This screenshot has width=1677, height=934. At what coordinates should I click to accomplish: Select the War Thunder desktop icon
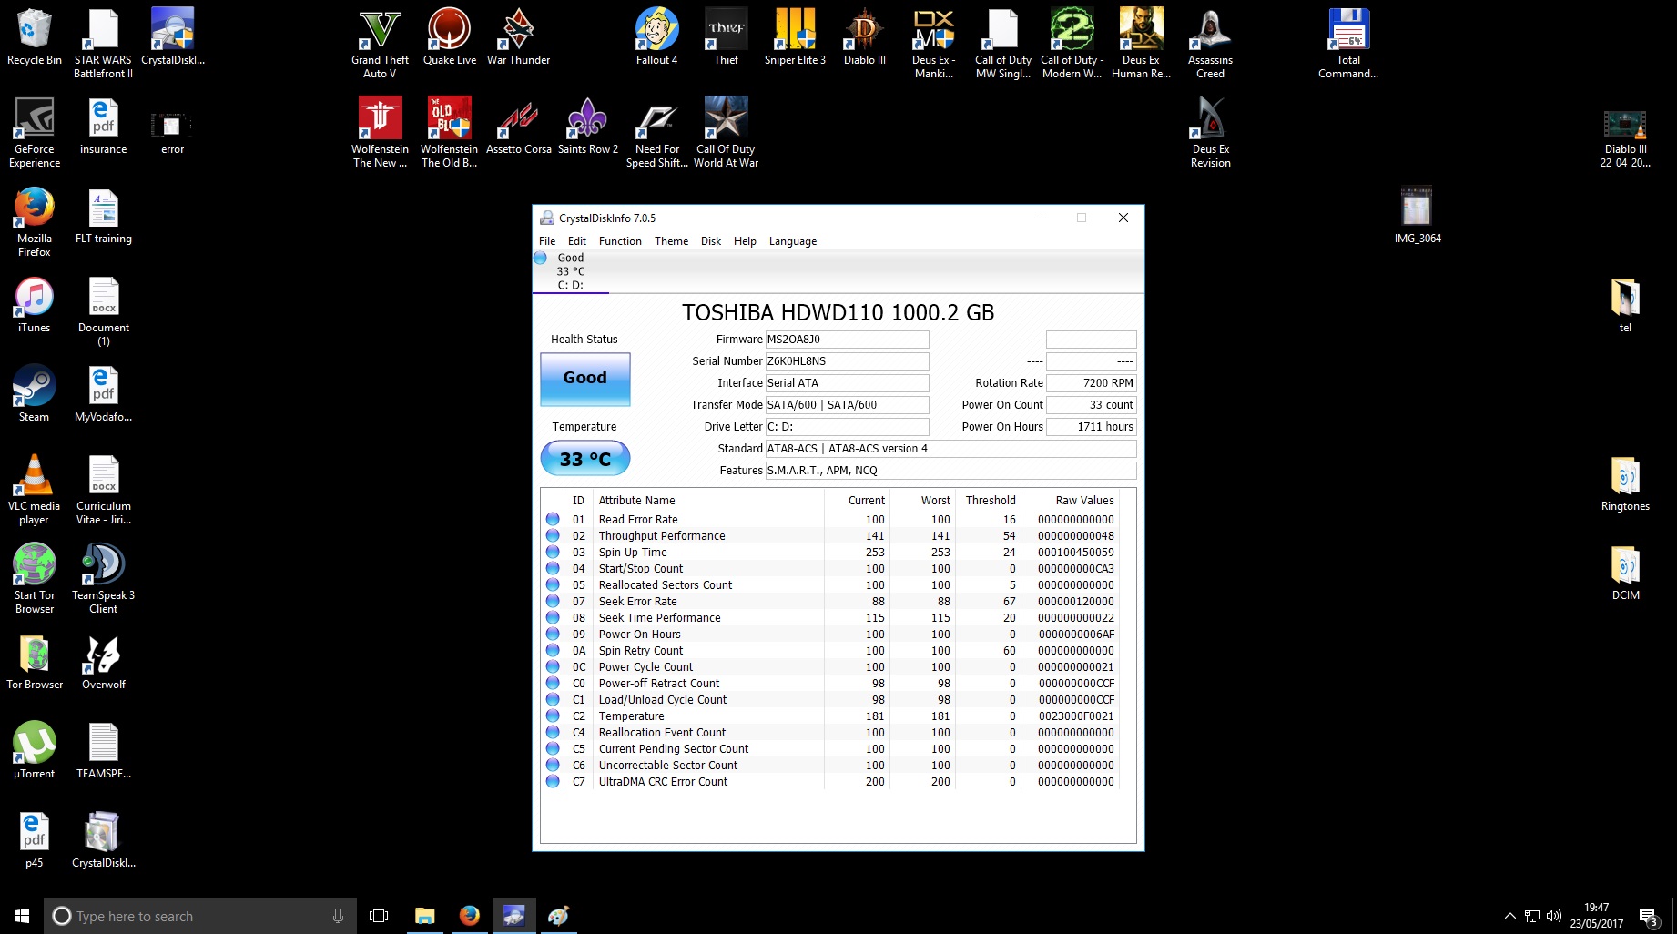(519, 37)
